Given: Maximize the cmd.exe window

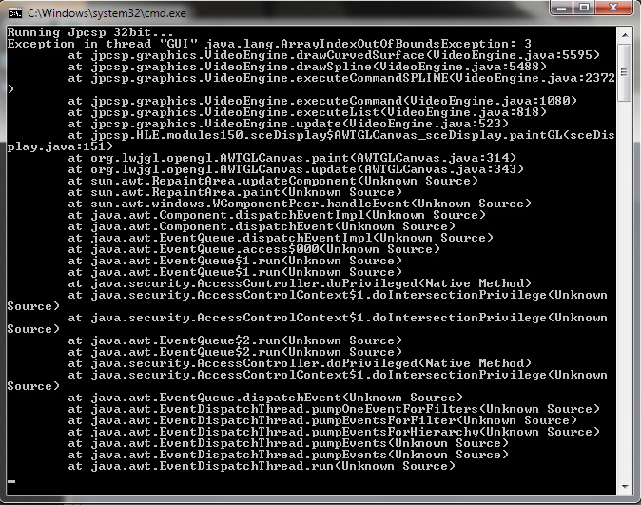Looking at the screenshot, I should click(x=584, y=8).
